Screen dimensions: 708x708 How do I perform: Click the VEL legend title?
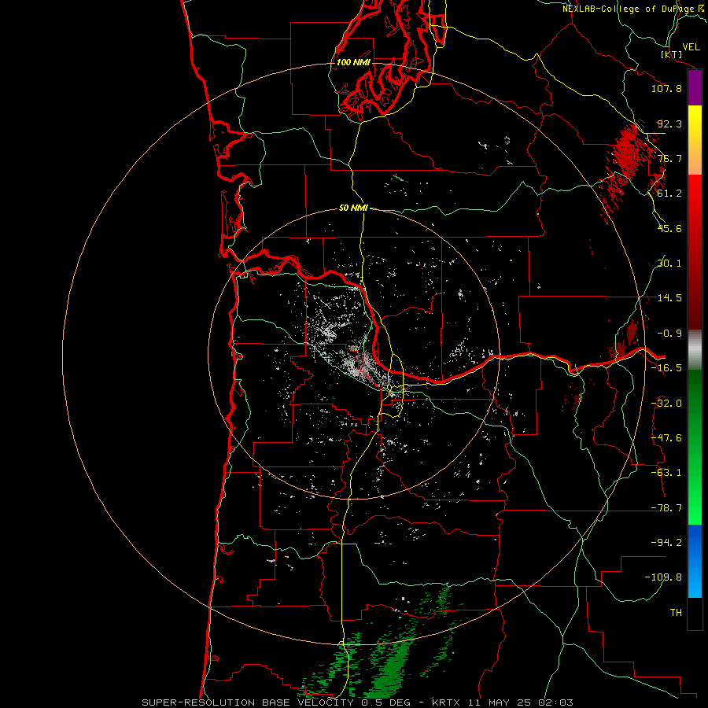691,46
